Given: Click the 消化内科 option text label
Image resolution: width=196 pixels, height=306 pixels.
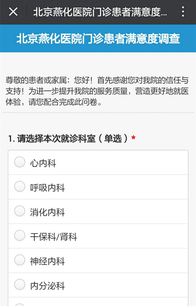Looking at the screenshot, I should click(x=47, y=212).
